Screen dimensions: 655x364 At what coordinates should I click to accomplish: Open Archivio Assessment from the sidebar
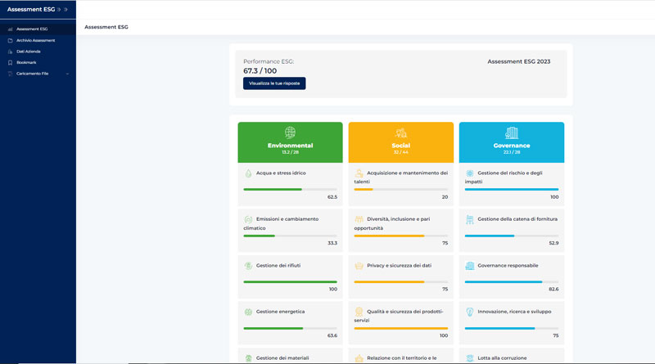coord(35,40)
